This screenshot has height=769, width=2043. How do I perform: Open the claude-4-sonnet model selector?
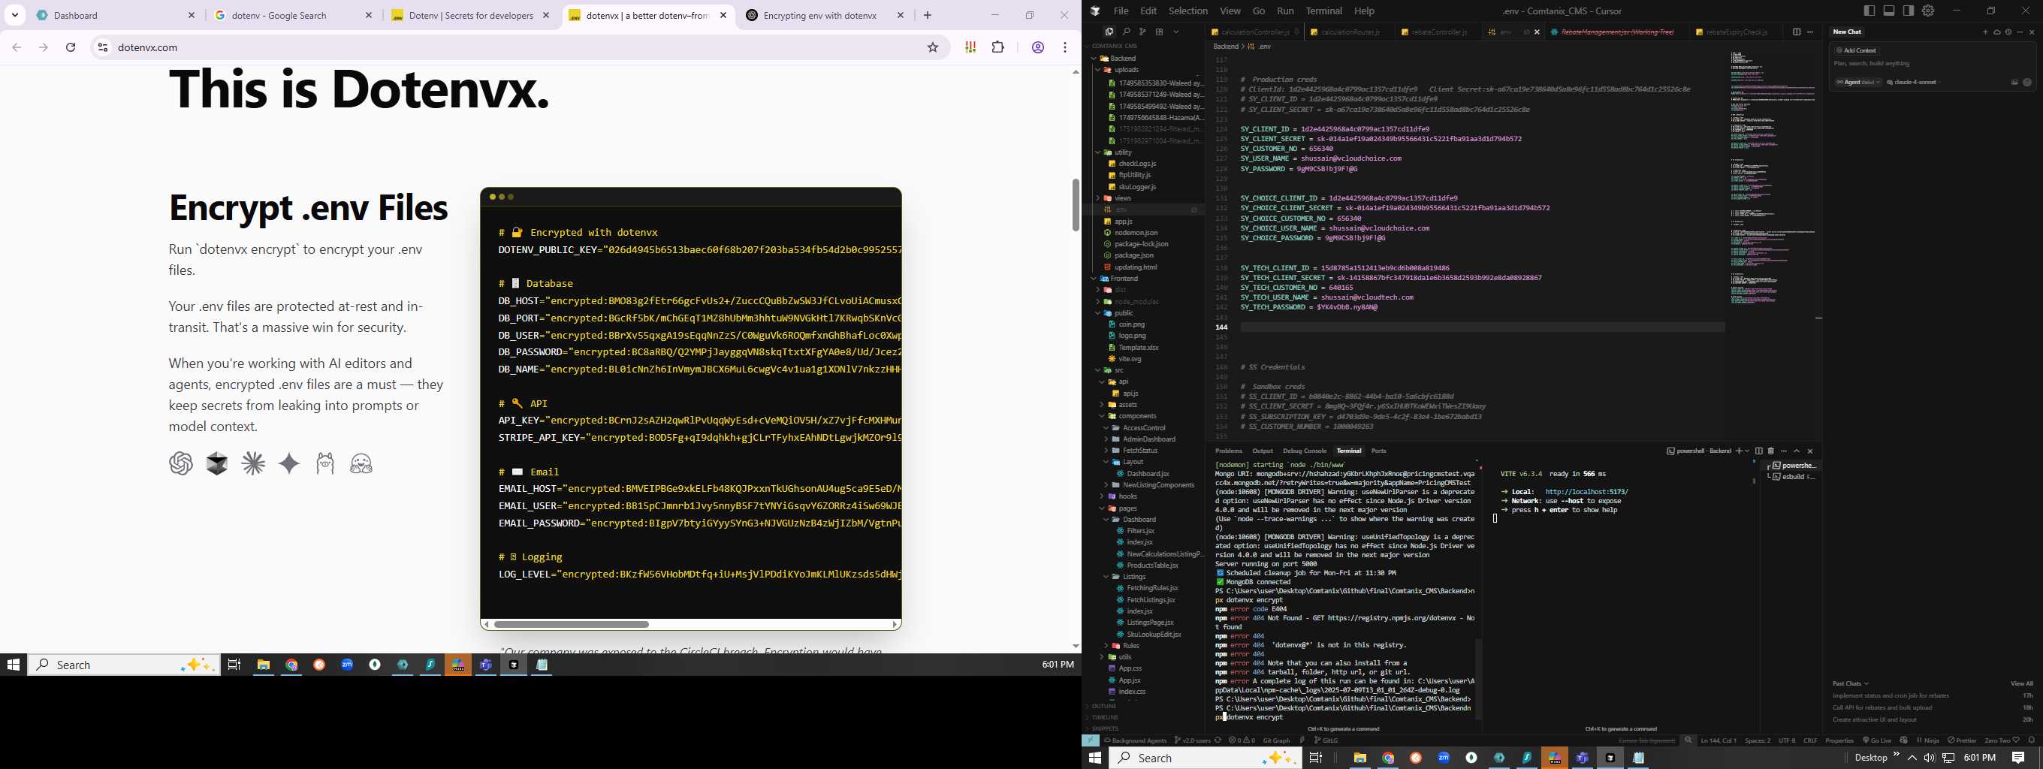pyautogui.click(x=1913, y=83)
